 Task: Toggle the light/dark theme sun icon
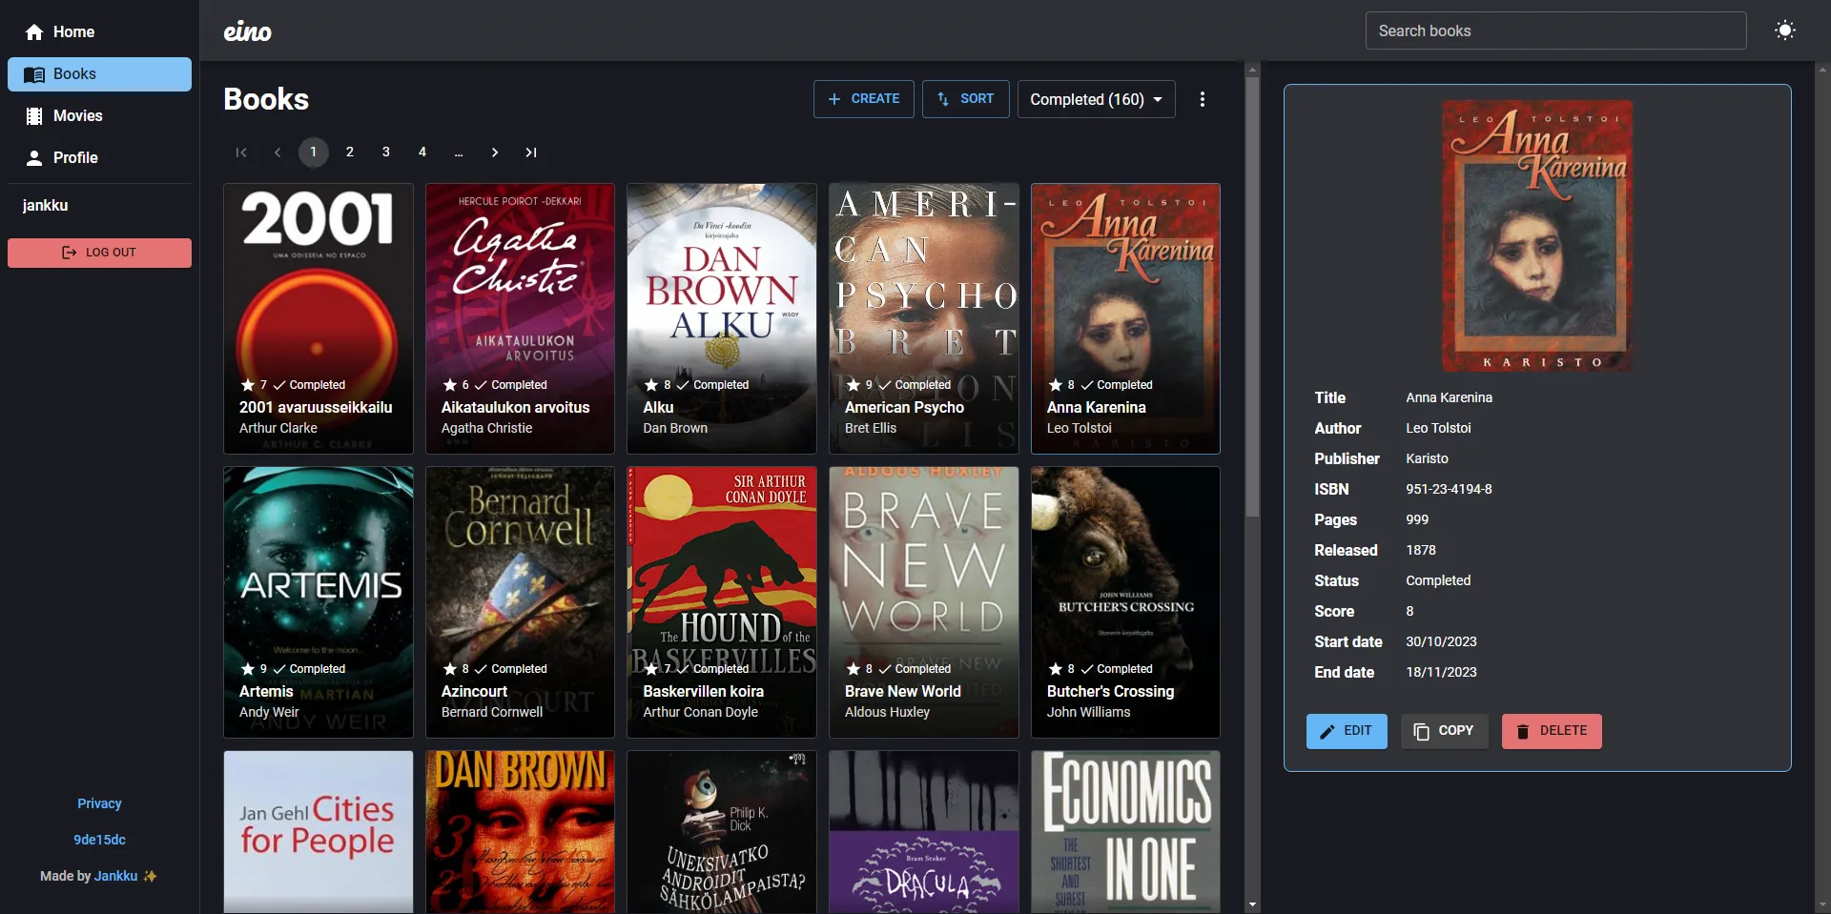(x=1785, y=30)
